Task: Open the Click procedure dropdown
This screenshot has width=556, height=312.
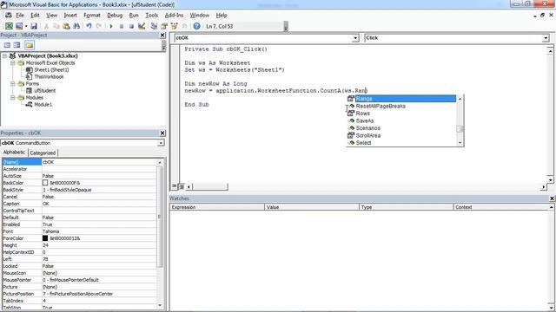Action: 546,38
